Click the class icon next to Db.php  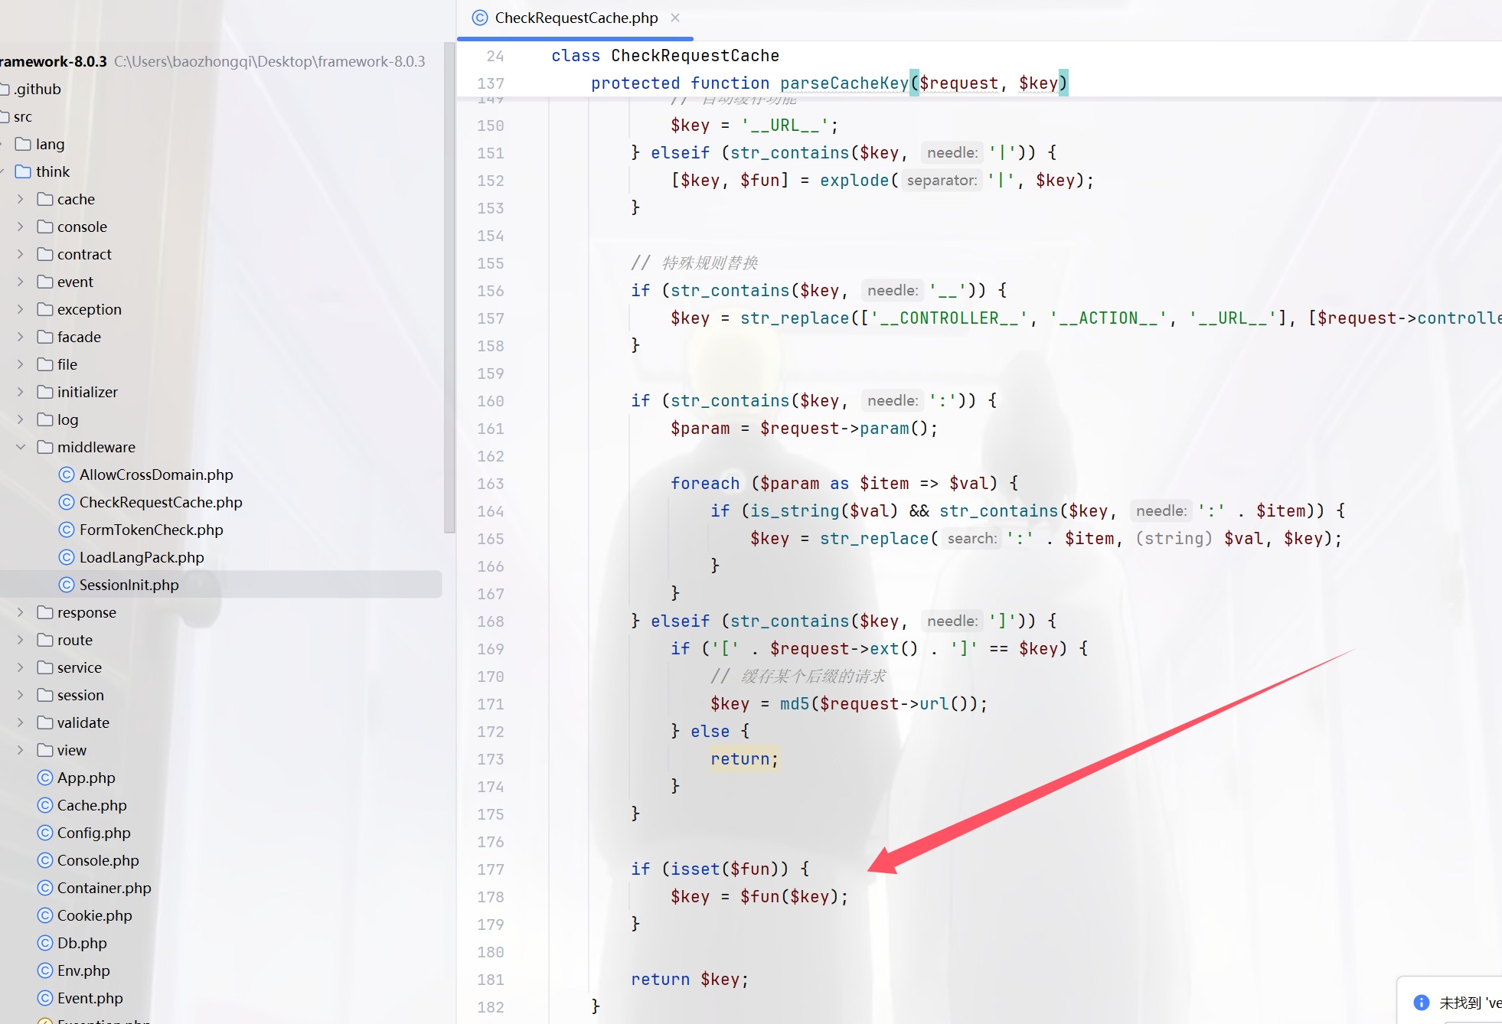[x=45, y=943]
